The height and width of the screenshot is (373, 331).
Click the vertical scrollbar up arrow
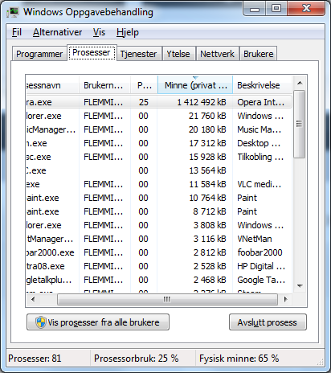[x=300, y=83]
